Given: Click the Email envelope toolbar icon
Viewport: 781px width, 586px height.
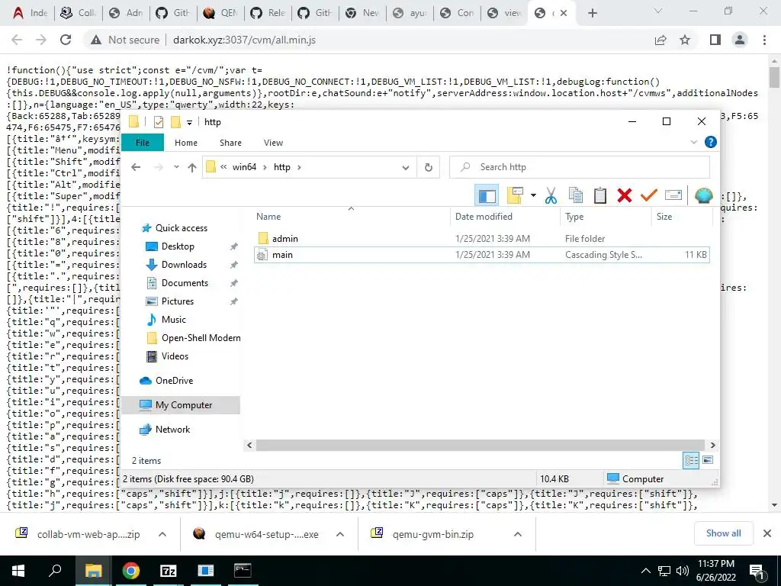Looking at the screenshot, I should [x=673, y=196].
